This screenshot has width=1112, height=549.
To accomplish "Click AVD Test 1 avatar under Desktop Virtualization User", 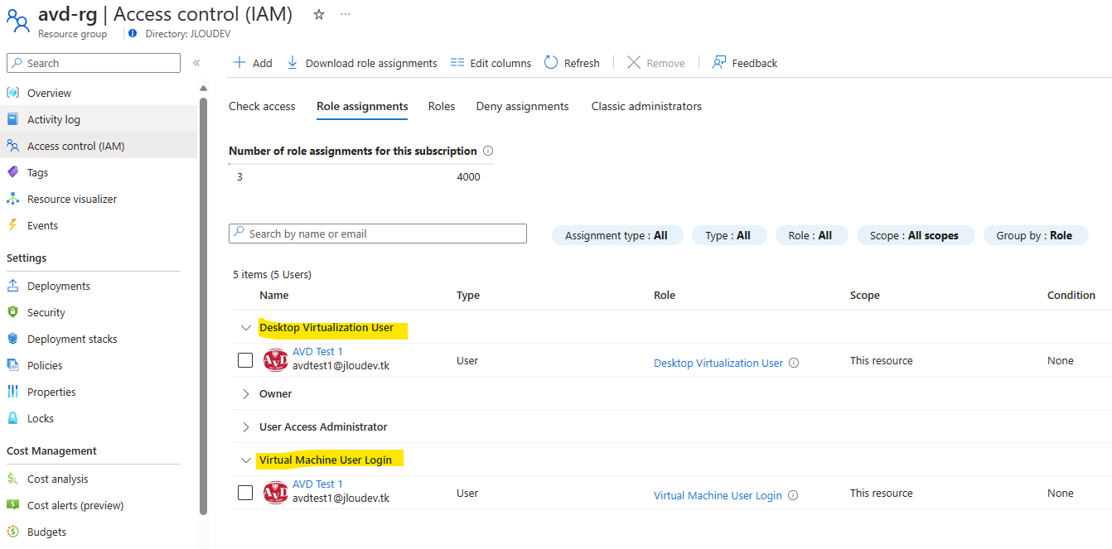I will point(275,360).
